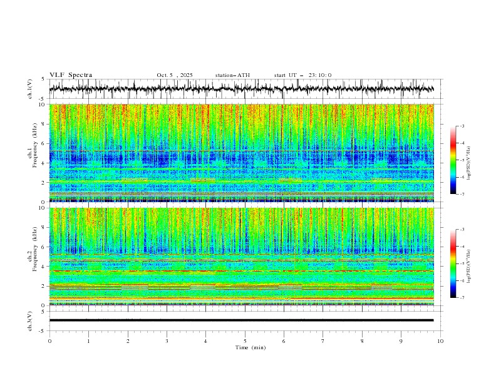This screenshot has height=383, width=496.
Task: Click the 'VLF Spectra' title text
Action: (x=71, y=75)
